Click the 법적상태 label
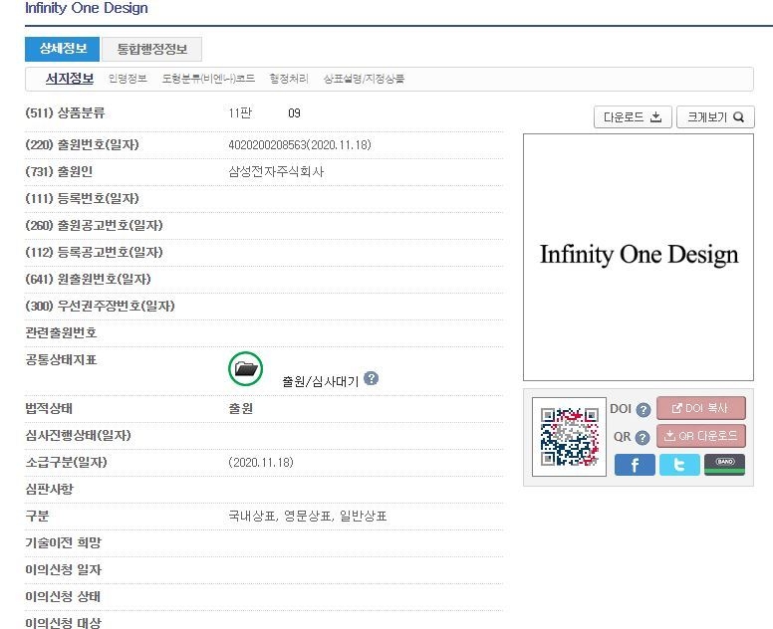The width and height of the screenshot is (773, 629). pos(49,408)
